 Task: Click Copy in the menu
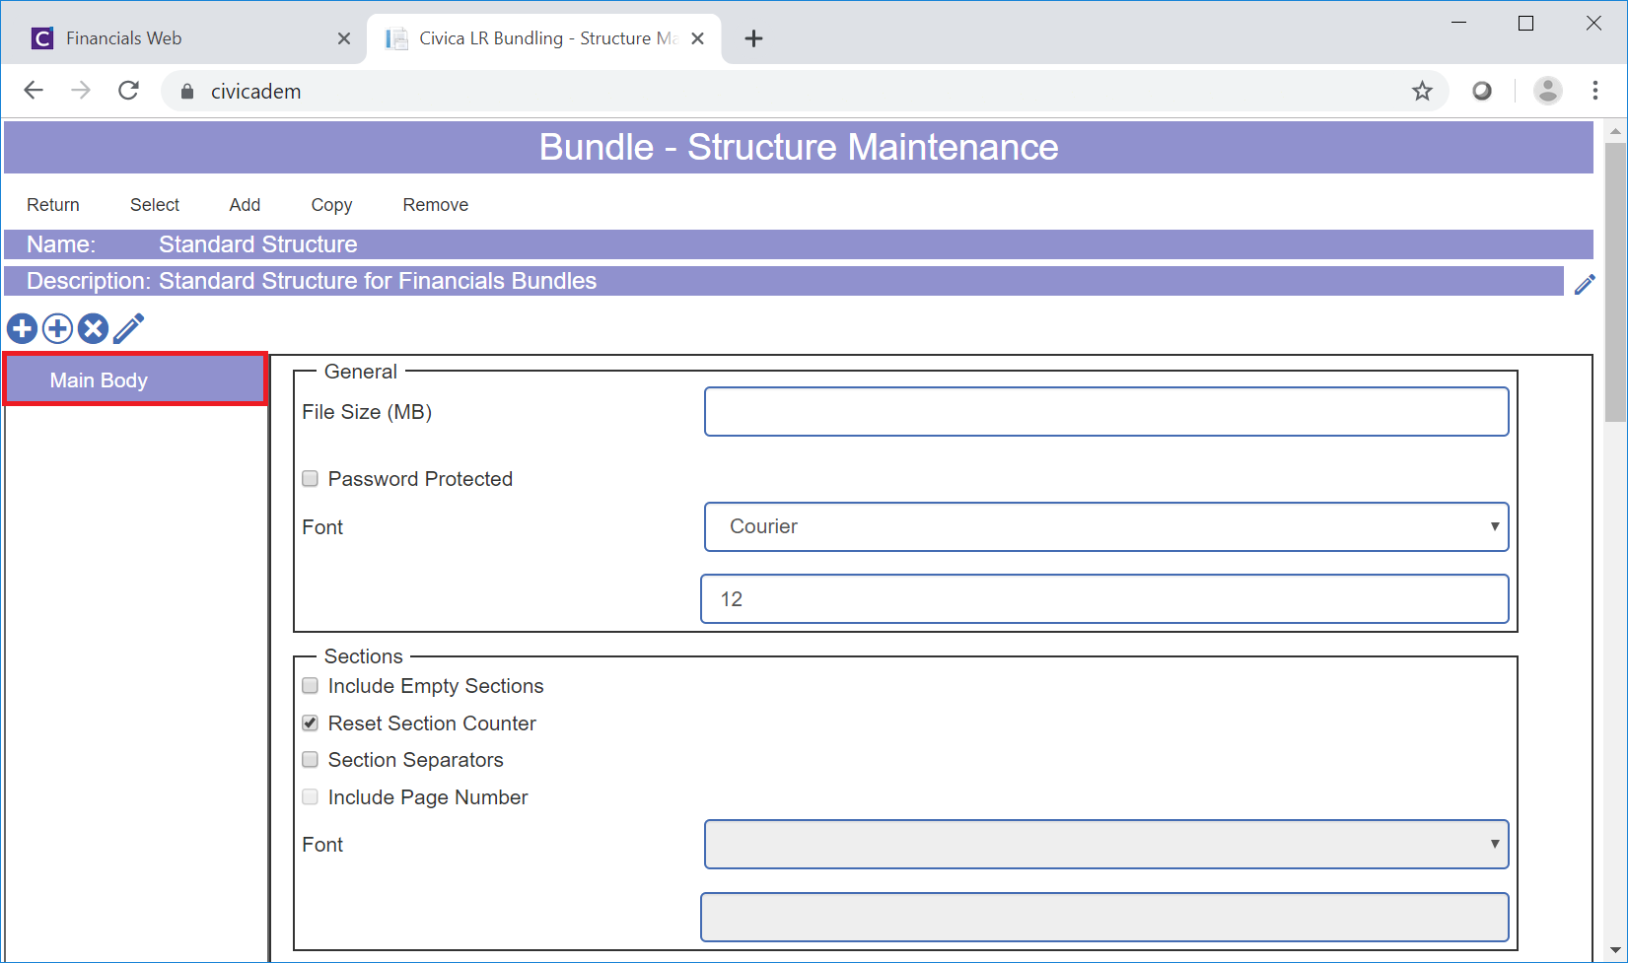coord(331,205)
